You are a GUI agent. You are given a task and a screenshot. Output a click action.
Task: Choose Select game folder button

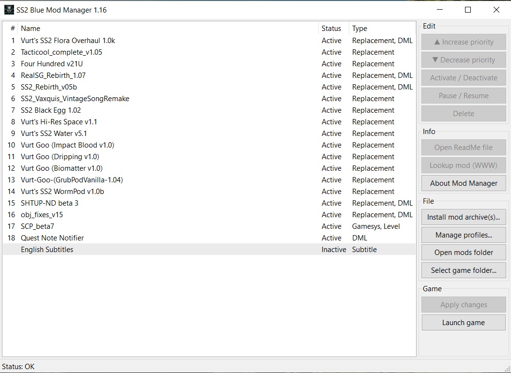coord(463,270)
